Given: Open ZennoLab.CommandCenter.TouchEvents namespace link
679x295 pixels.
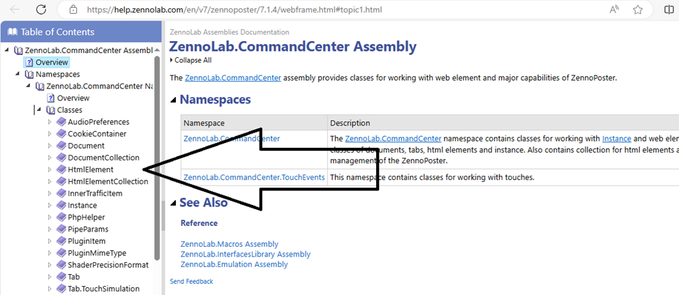Looking at the screenshot, I should (x=254, y=177).
